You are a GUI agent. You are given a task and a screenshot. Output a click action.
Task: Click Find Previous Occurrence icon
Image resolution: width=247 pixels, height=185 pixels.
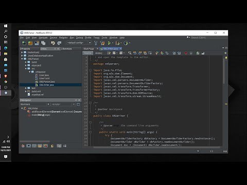(135, 53)
